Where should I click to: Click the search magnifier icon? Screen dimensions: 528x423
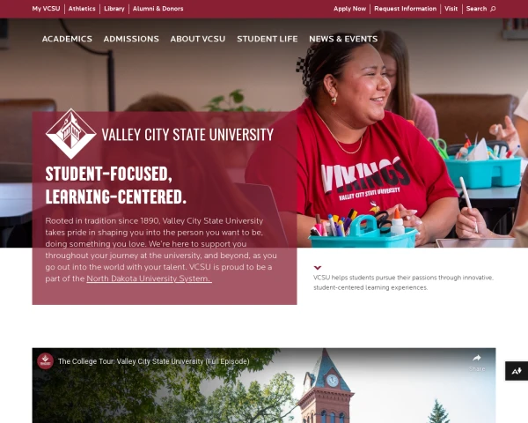click(x=493, y=9)
